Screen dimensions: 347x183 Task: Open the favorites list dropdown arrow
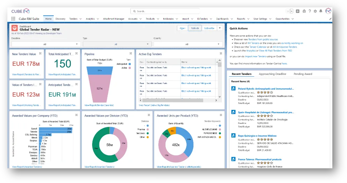pos(292,11)
